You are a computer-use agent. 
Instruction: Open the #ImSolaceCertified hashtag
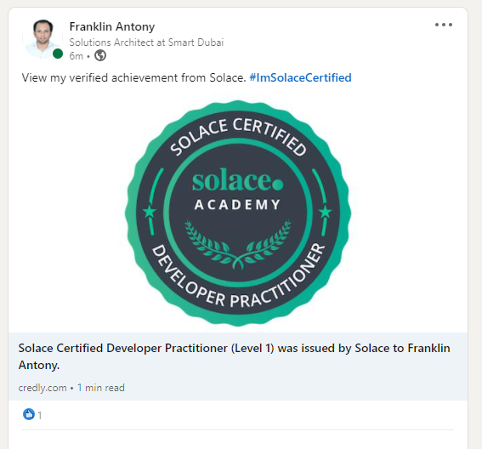300,77
